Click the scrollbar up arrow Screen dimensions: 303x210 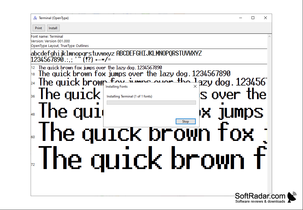(269, 36)
